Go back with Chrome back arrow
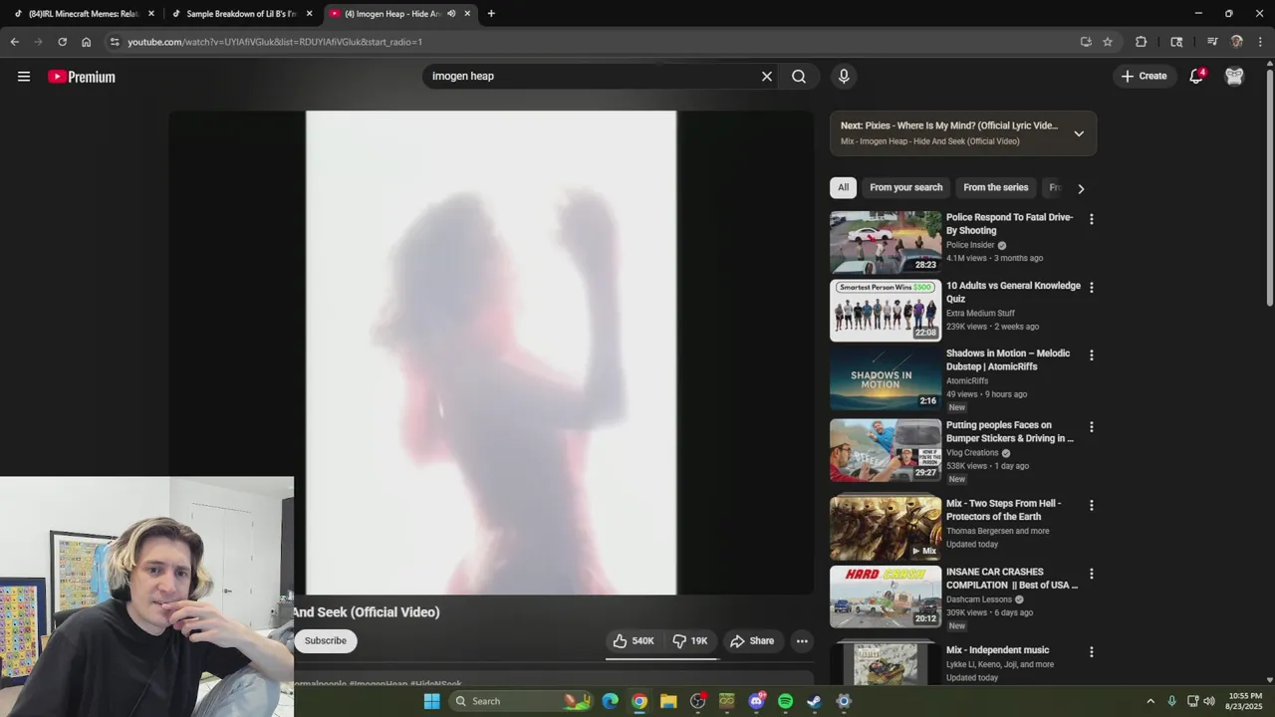This screenshot has width=1275, height=717. [x=14, y=42]
